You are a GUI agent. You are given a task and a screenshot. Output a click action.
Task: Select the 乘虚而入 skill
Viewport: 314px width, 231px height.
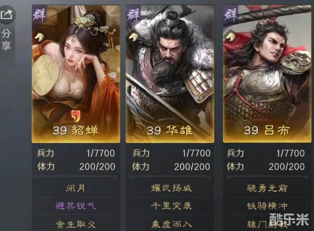click(x=171, y=224)
